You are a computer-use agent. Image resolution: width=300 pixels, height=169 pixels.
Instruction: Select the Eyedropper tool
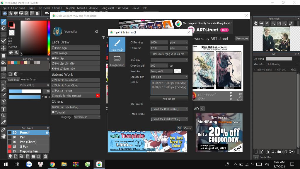coord(4,129)
